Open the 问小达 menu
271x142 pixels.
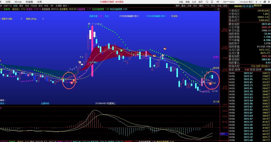18,2
